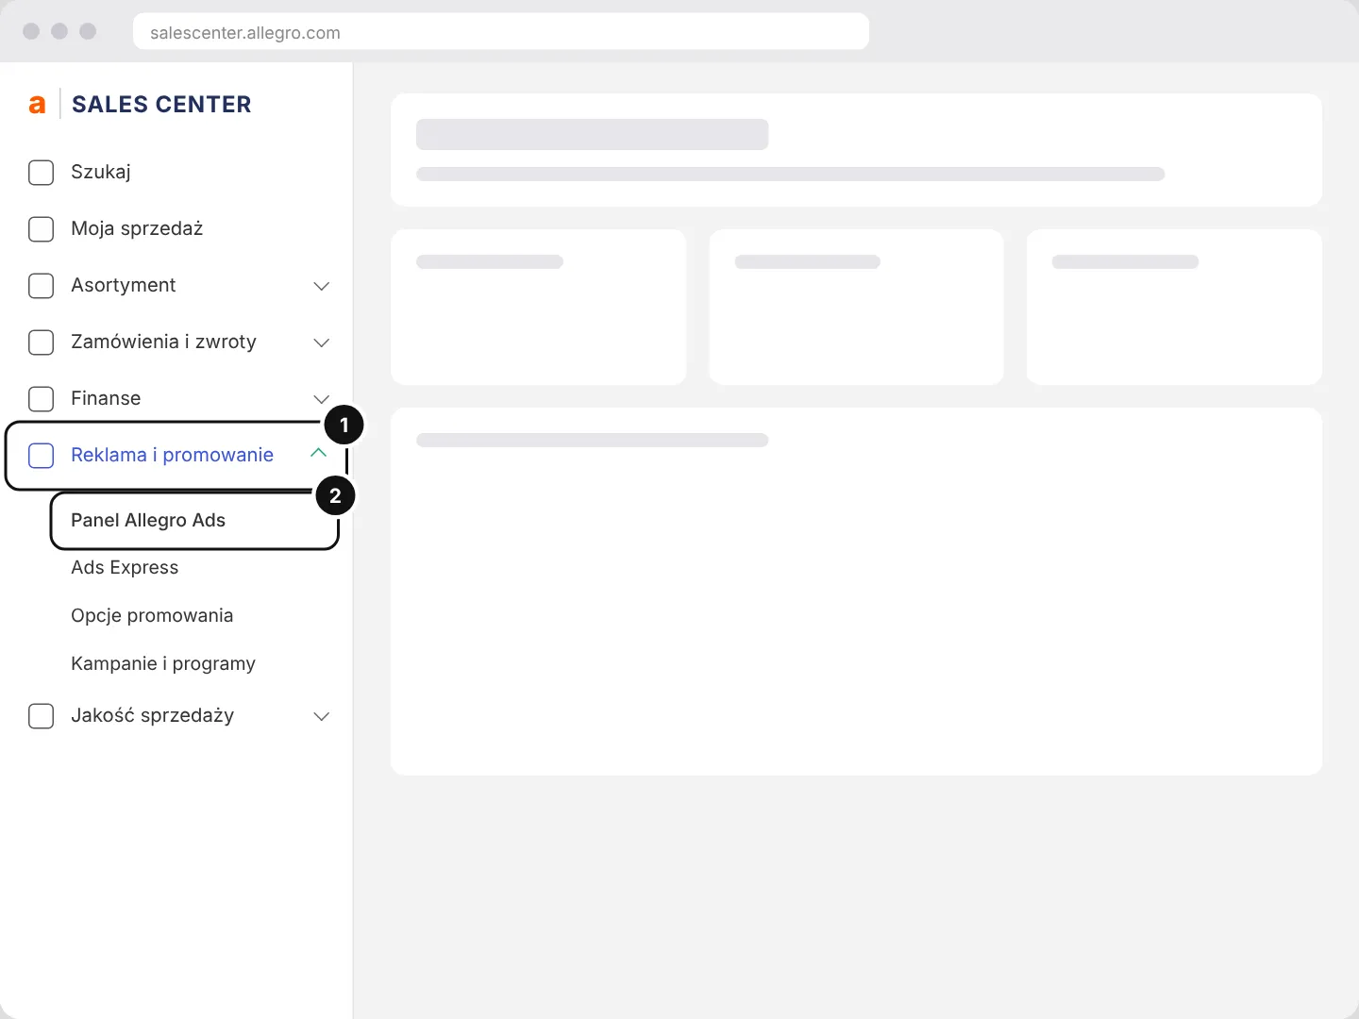1359x1019 pixels.
Task: Click the SALES CENTER title
Action: pos(161,105)
